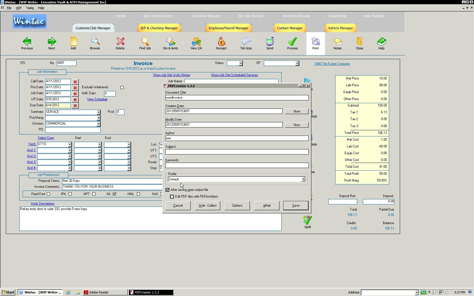Open Internet Explorer quick launch icon
The width and height of the screenshot is (474, 296).
pyautogui.click(x=68, y=292)
